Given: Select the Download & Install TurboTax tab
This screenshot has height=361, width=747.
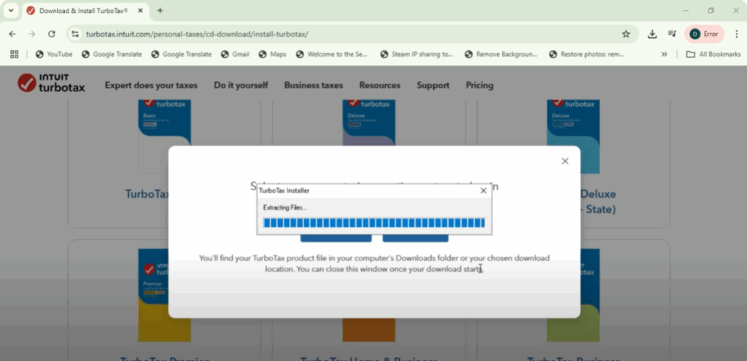Looking at the screenshot, I should tap(83, 10).
